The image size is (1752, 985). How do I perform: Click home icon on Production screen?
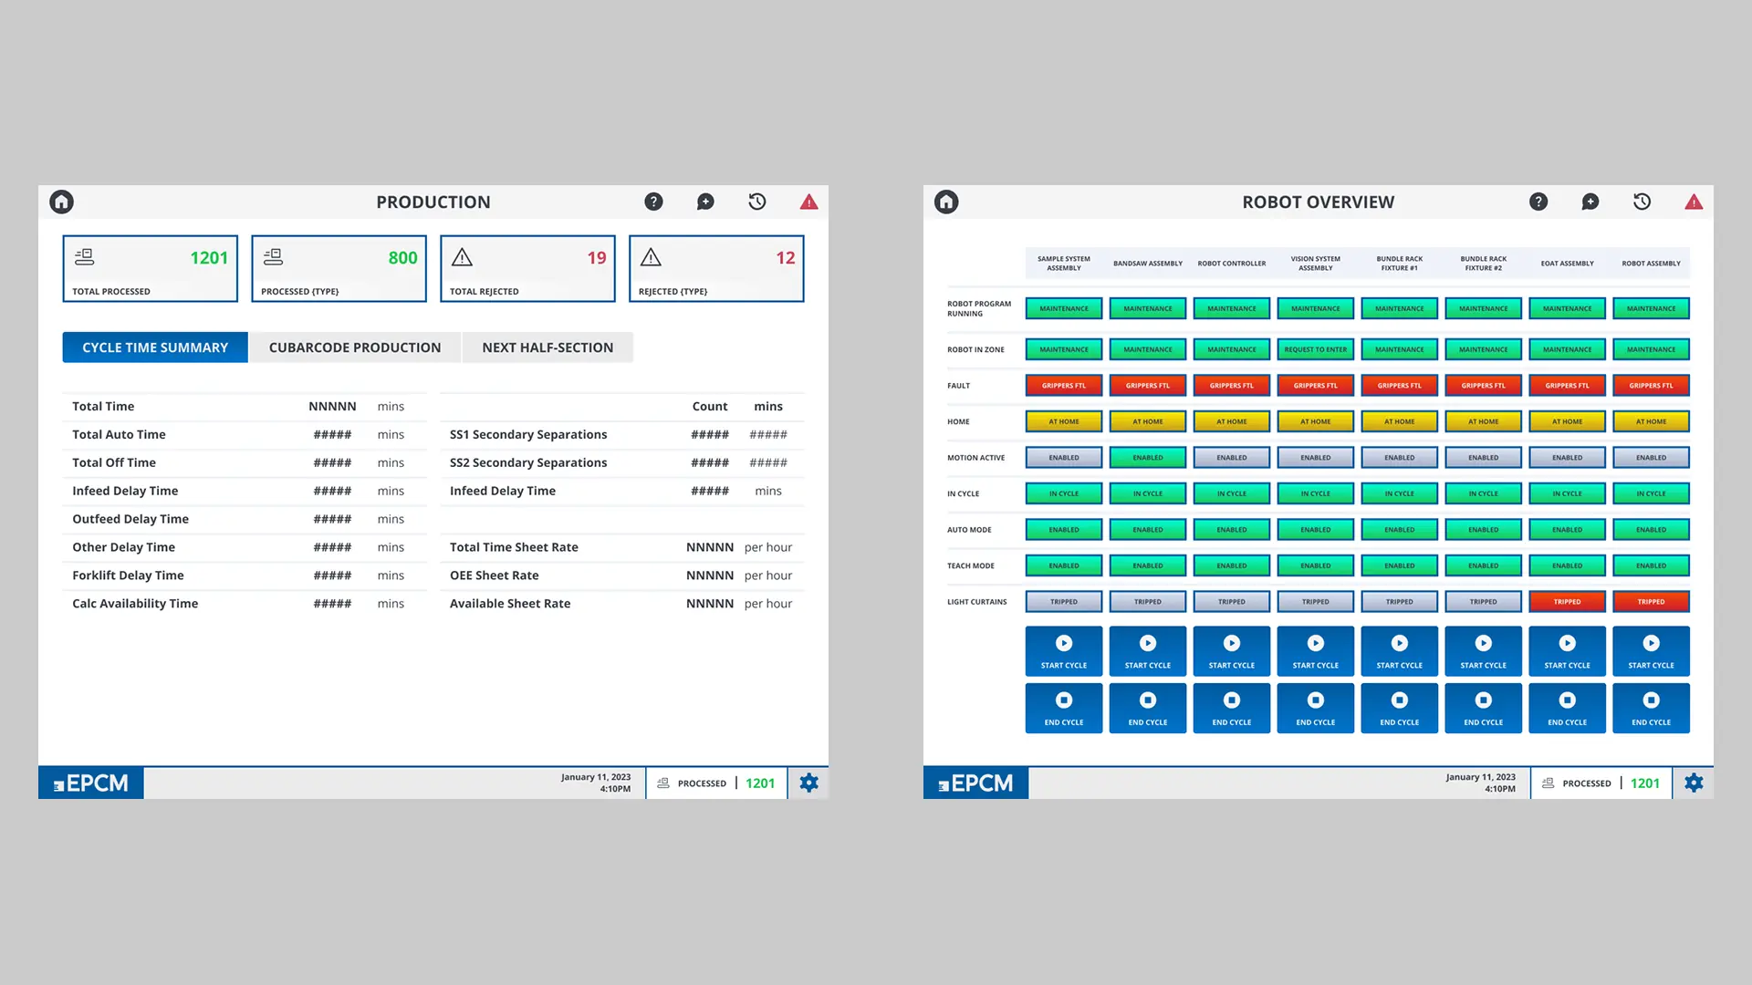tap(61, 202)
